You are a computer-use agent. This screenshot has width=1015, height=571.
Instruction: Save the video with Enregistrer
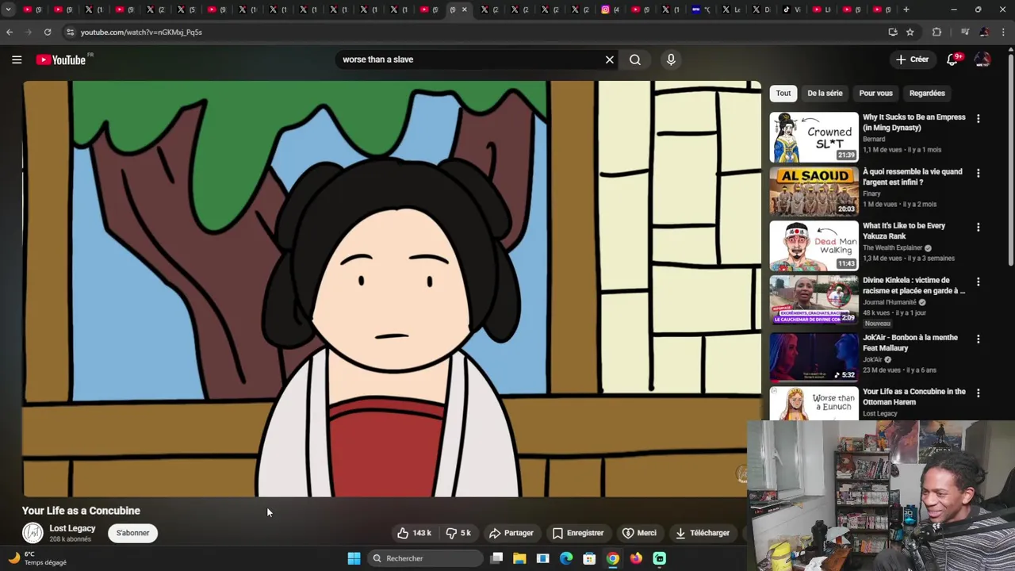coord(578,533)
